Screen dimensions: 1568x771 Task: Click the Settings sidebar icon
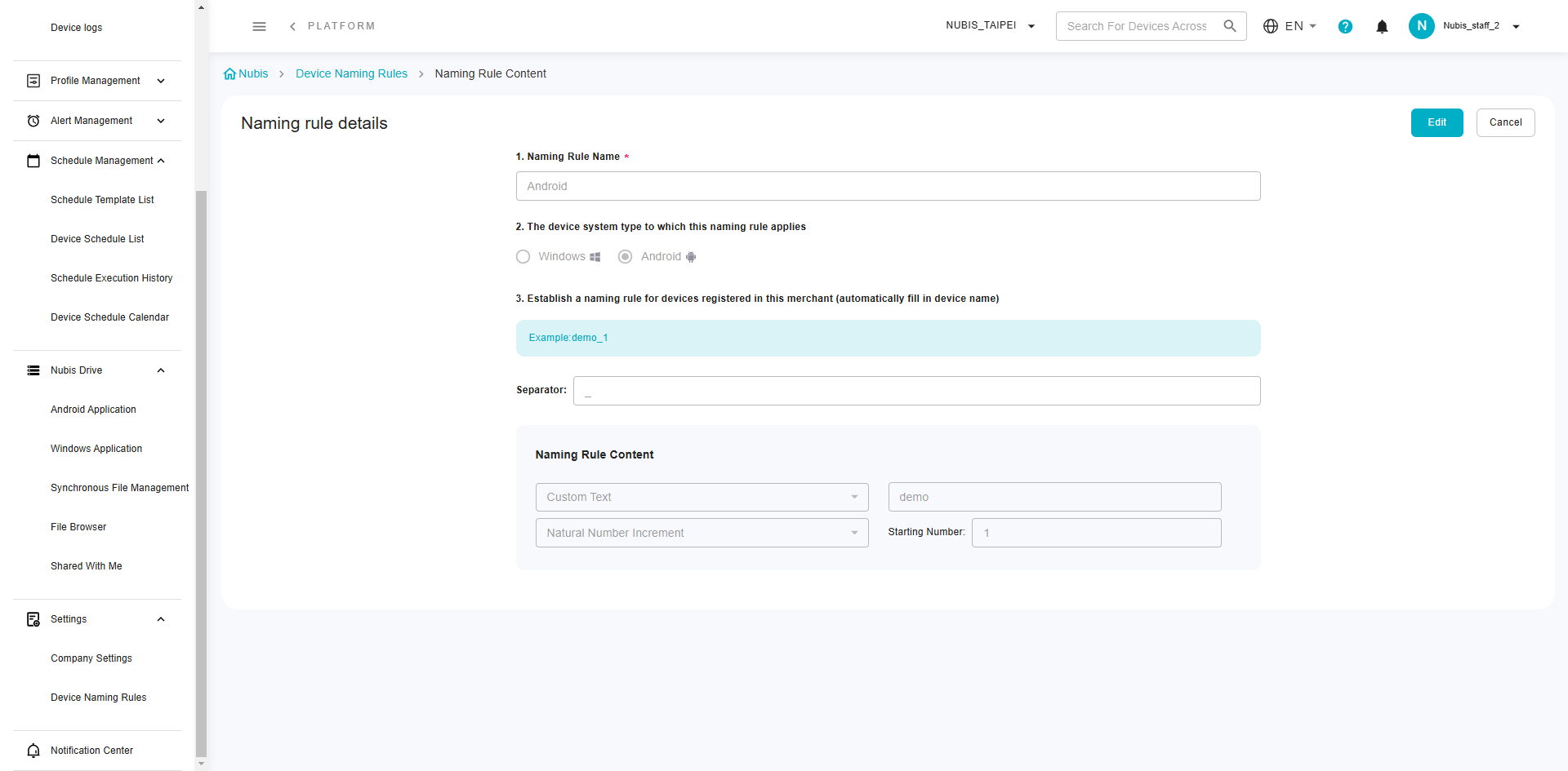[33, 619]
